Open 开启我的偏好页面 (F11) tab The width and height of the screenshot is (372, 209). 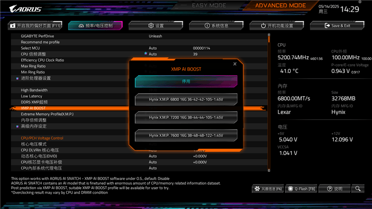tap(35, 26)
